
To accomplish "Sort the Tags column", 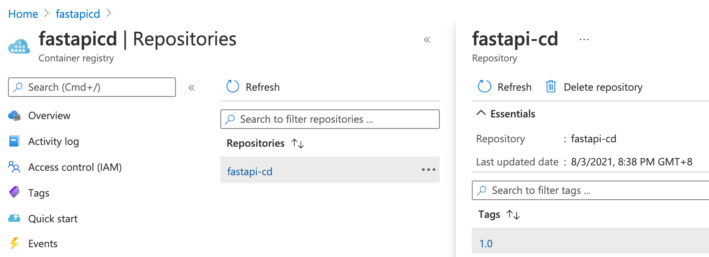I will pos(513,215).
